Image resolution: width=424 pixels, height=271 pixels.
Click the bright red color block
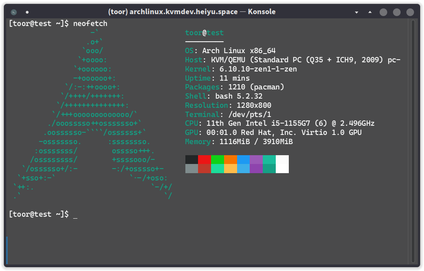pos(205,159)
